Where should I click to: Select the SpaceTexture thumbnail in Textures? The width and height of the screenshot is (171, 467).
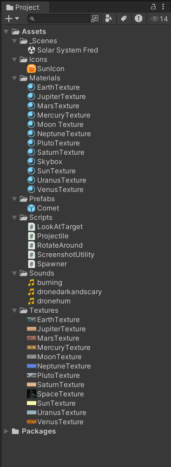tap(31, 394)
